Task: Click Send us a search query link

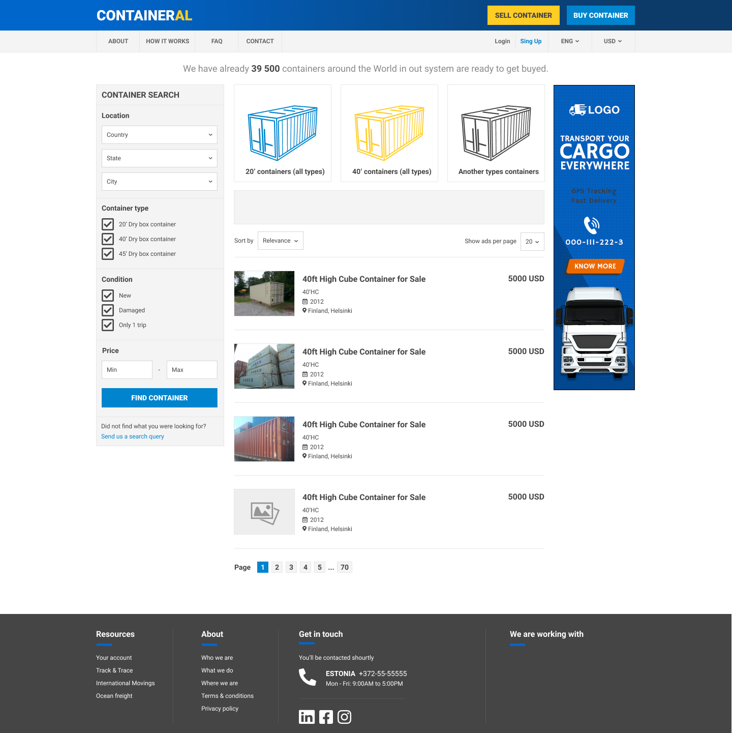Action: pyautogui.click(x=132, y=436)
